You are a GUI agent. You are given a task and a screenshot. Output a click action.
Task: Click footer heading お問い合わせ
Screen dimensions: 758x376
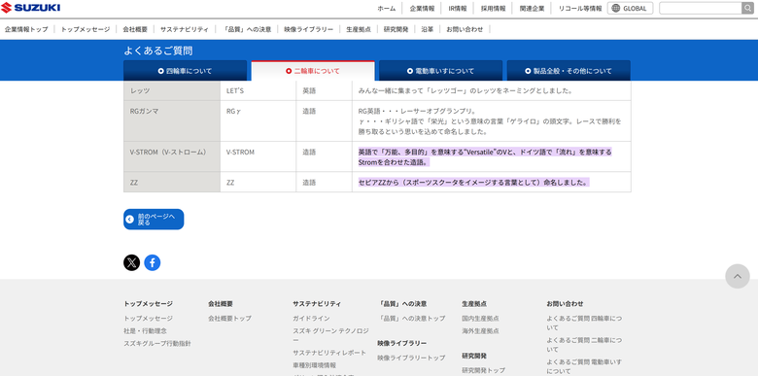click(x=566, y=303)
